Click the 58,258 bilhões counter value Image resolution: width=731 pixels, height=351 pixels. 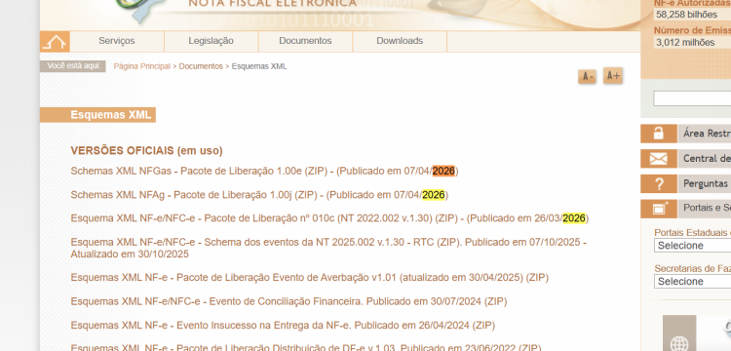pos(686,15)
